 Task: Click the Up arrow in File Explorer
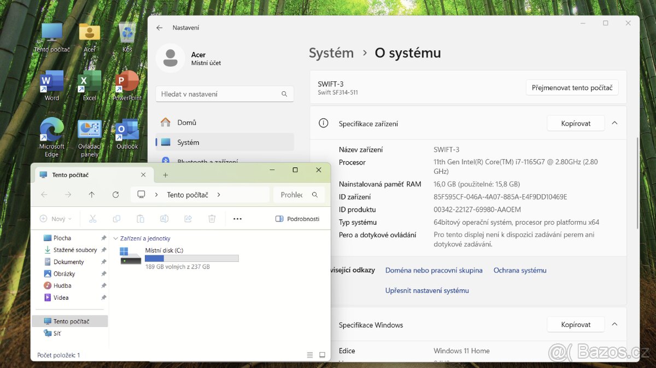click(x=91, y=195)
